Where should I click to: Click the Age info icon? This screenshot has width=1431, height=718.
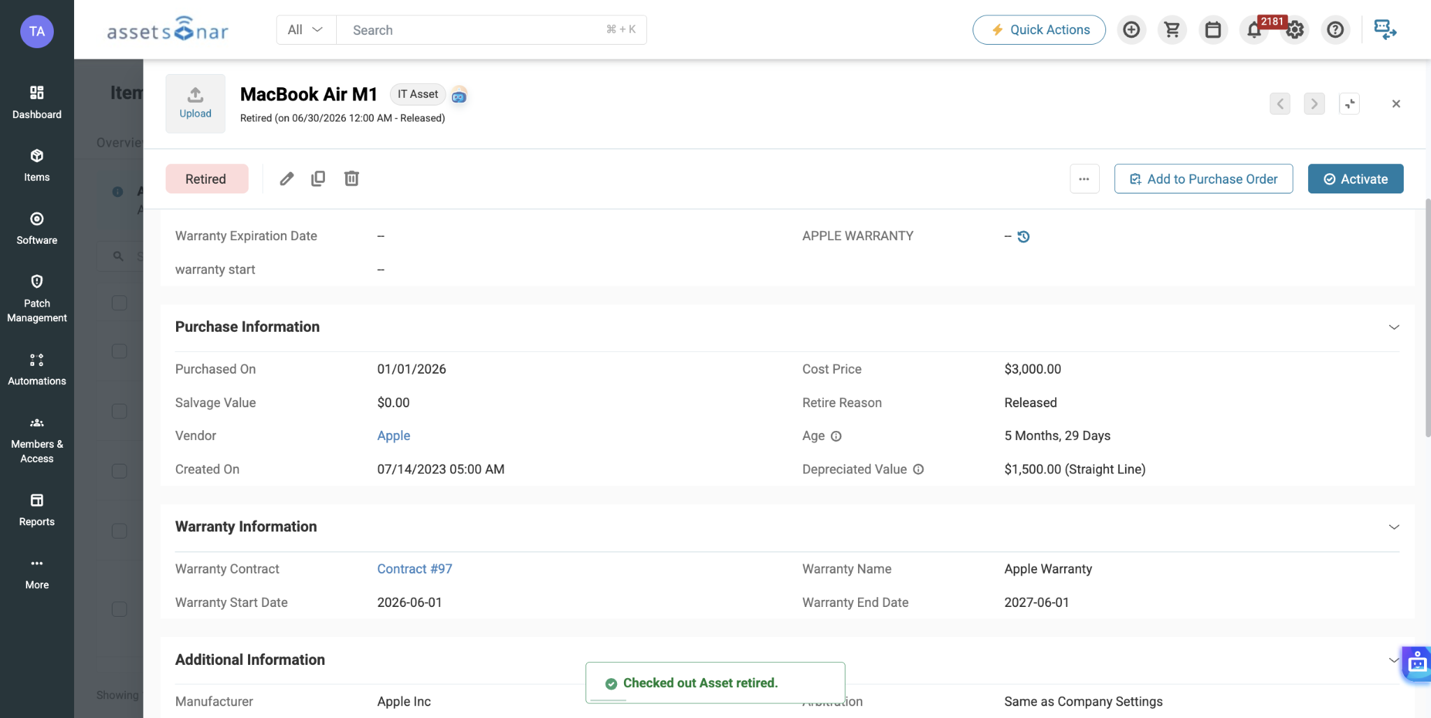836,437
